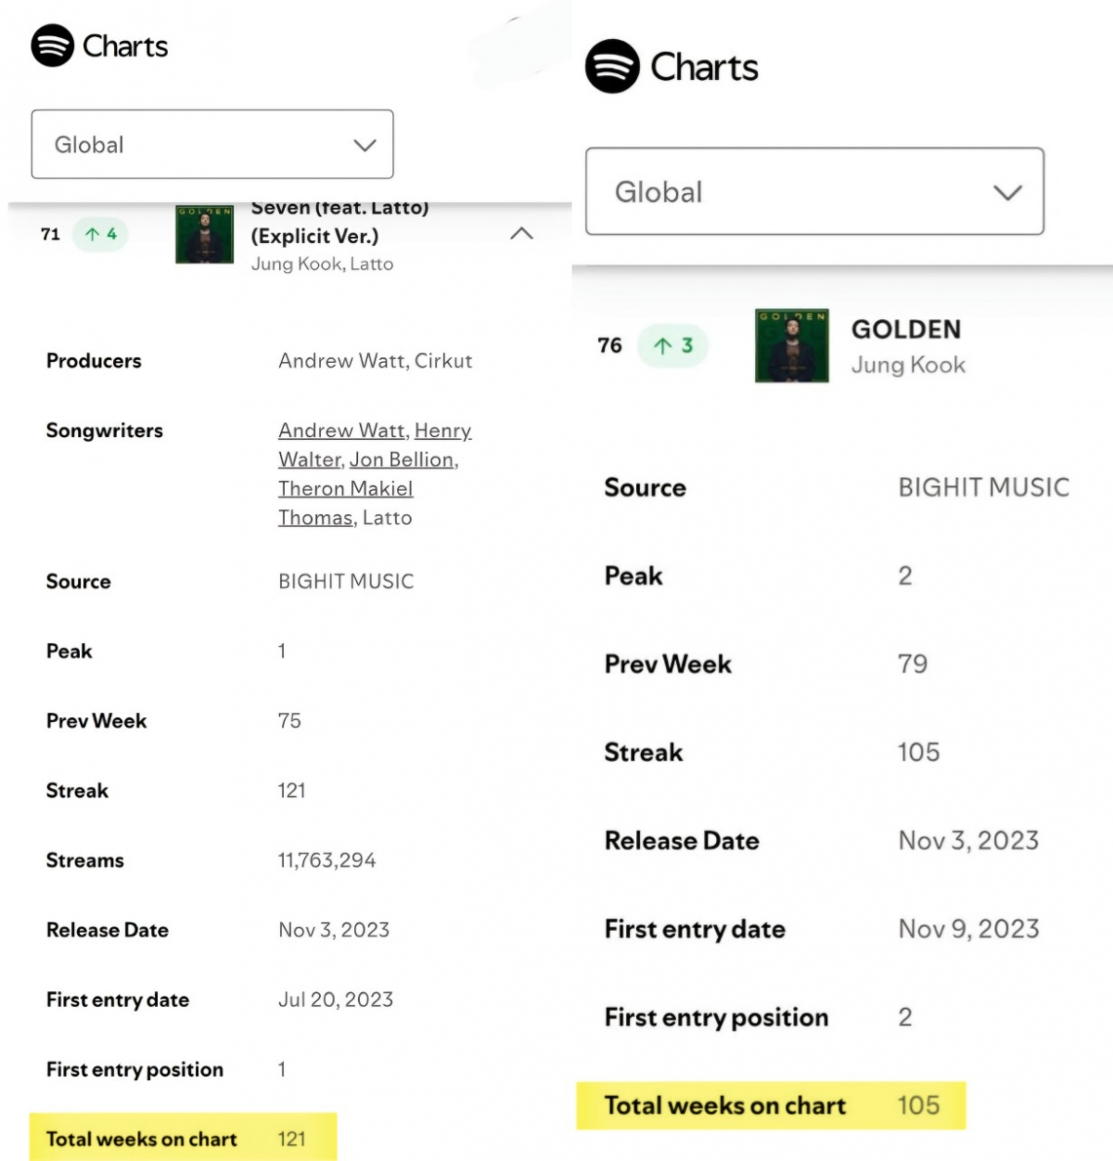This screenshot has height=1161, width=1113.
Task: Open songwriter Andrew Watt link
Action: tap(341, 431)
